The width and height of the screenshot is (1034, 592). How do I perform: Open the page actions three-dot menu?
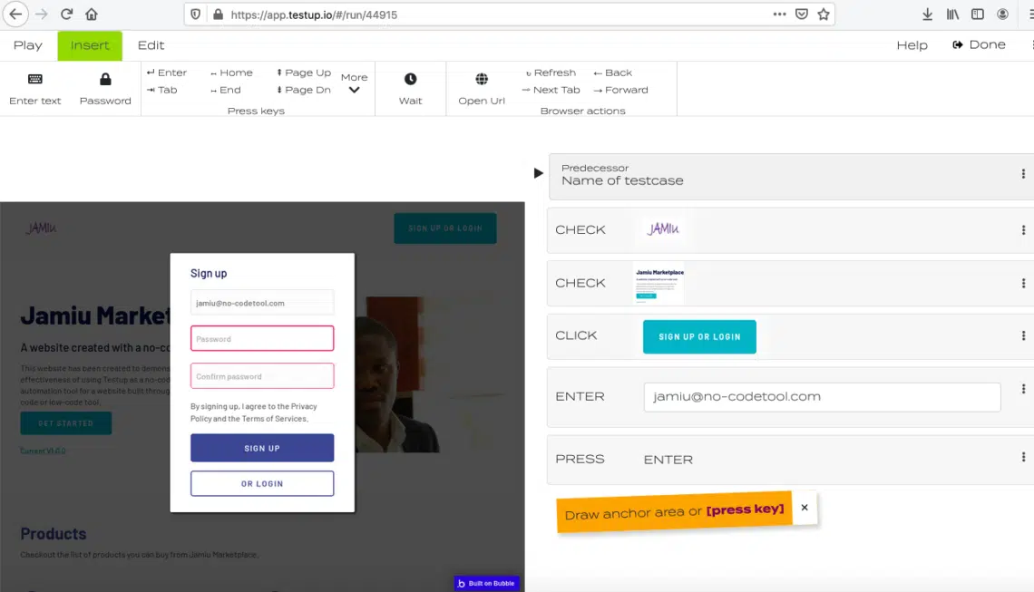(x=779, y=14)
